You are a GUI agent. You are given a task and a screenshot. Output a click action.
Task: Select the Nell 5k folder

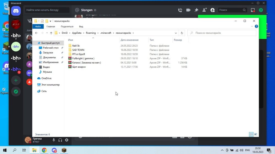click(x=76, y=45)
